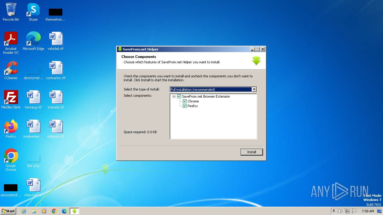Uncheck the Chrome component checkbox
Image resolution: width=383 pixels, height=215 pixels.
185,101
